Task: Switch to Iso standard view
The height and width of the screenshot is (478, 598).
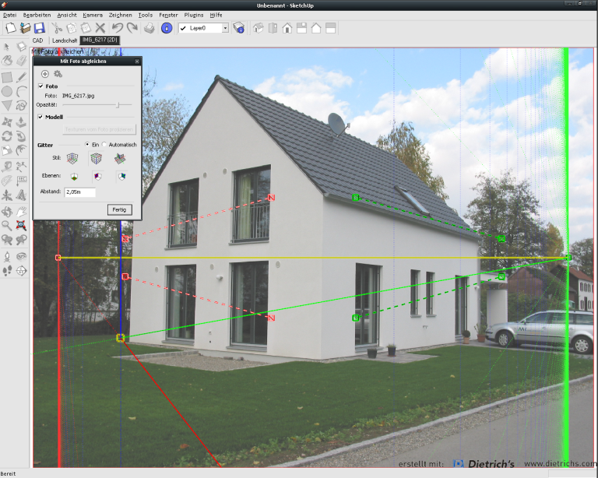Action: [x=259, y=28]
